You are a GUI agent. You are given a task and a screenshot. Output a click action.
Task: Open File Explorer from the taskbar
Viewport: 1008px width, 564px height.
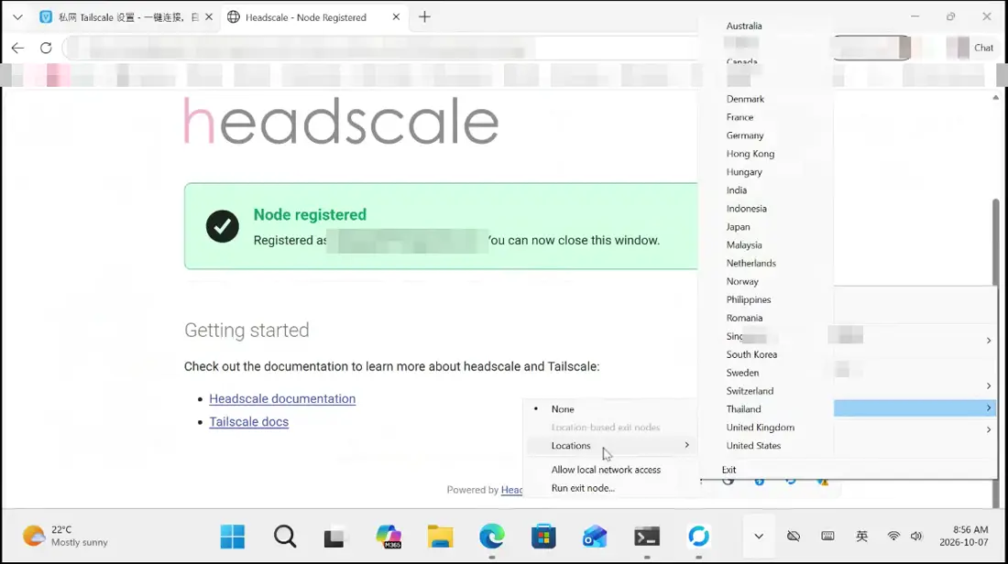[441, 537]
